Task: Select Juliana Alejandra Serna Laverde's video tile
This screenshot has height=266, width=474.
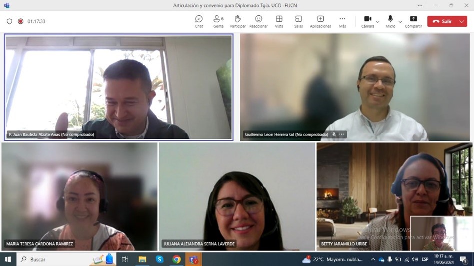Action: click(x=237, y=196)
